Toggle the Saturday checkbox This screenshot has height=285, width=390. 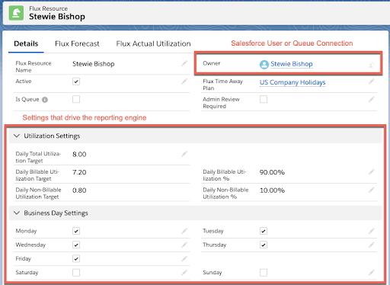[76, 273]
